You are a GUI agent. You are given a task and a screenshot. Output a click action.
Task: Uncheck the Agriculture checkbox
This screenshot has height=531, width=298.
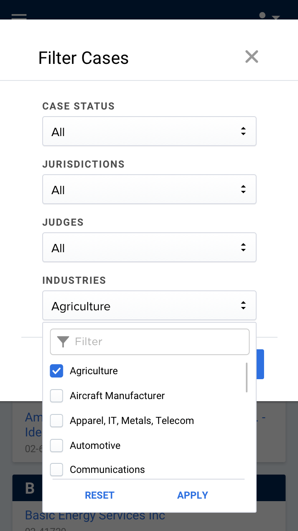[57, 371]
